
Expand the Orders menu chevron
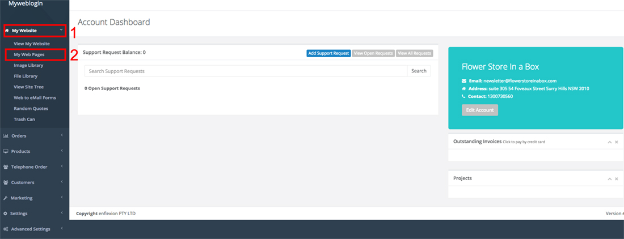pyautogui.click(x=62, y=135)
